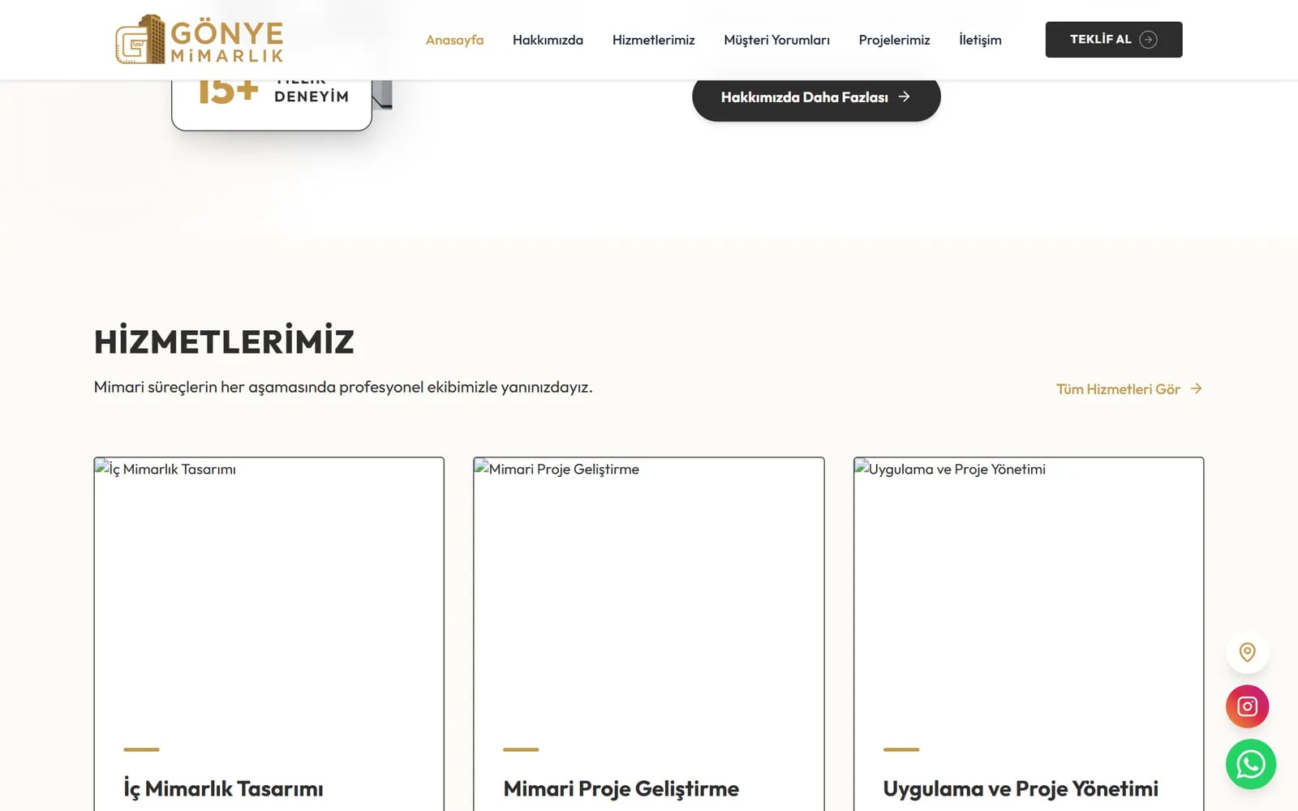Screen dimensions: 1298x811
Task: Click the arrow icon inside Teklif Al button
Action: click(x=1148, y=40)
